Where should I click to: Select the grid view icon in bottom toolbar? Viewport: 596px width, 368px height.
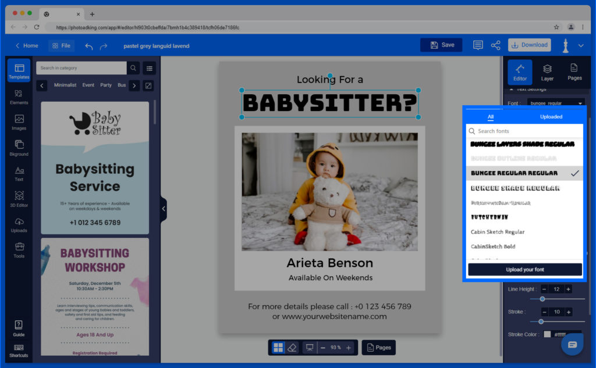278,348
